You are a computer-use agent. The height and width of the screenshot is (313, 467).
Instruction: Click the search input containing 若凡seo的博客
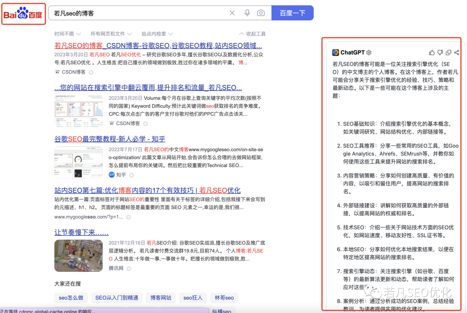click(x=138, y=13)
